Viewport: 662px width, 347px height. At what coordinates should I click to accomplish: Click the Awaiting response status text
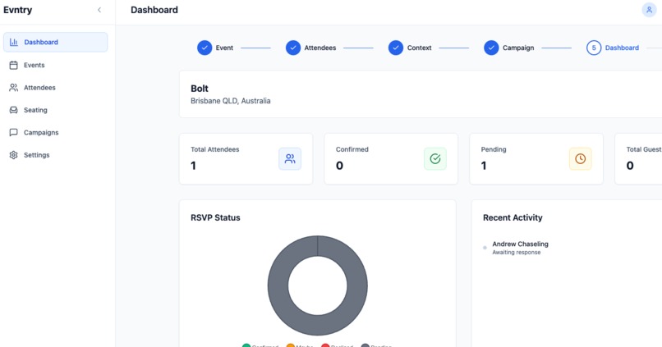[517, 252]
